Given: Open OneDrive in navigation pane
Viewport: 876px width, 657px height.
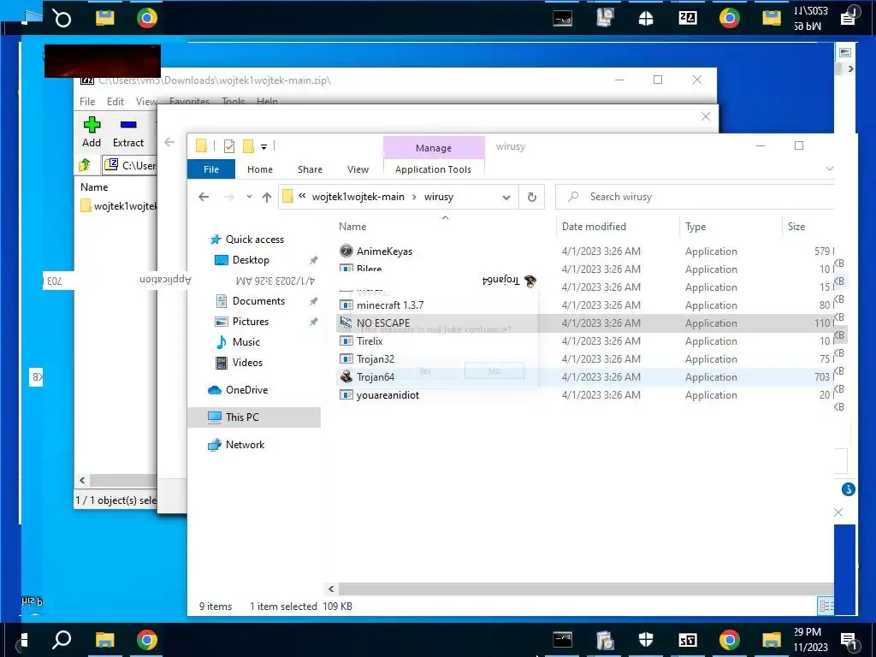Looking at the screenshot, I should tap(246, 390).
